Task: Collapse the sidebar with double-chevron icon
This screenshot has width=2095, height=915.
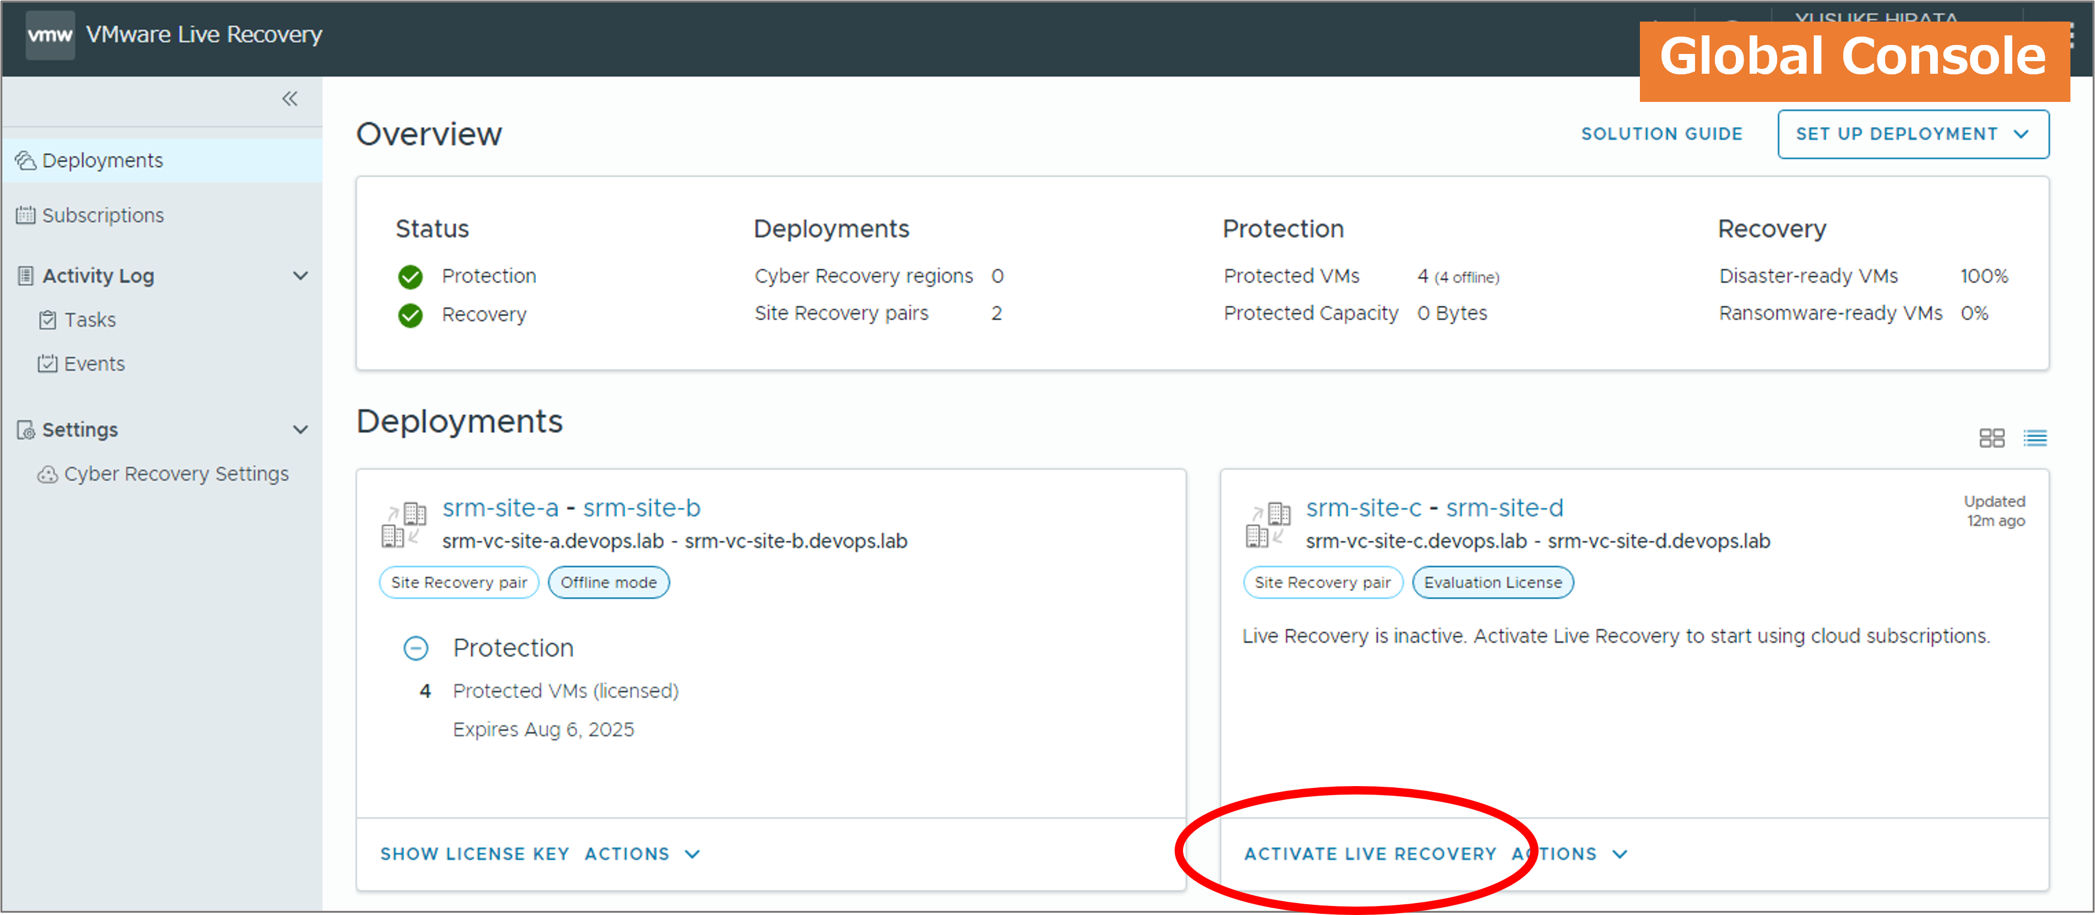Action: (290, 99)
